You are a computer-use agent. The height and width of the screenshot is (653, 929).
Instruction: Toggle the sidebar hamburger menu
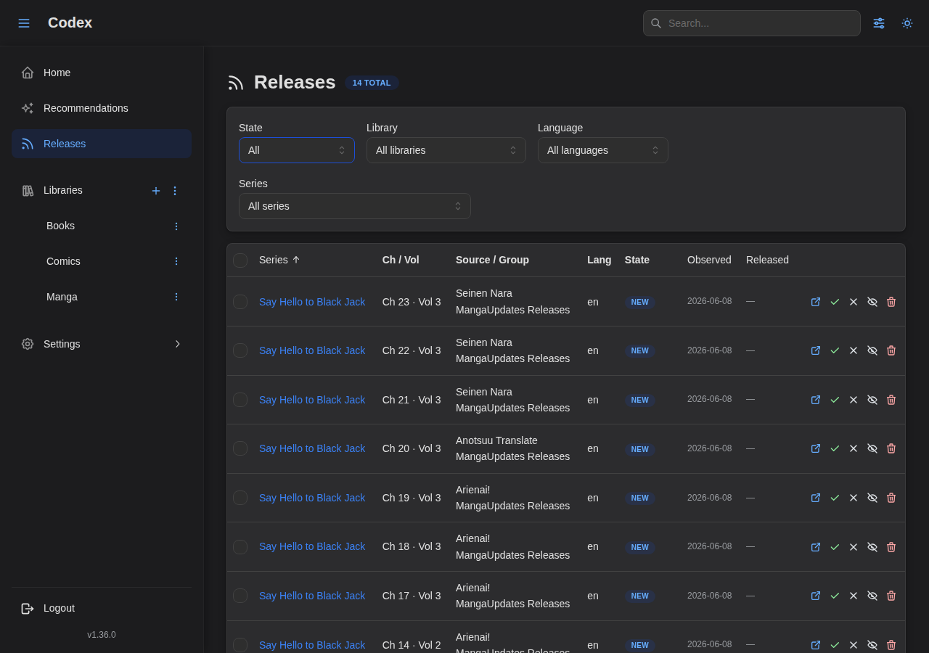click(24, 23)
